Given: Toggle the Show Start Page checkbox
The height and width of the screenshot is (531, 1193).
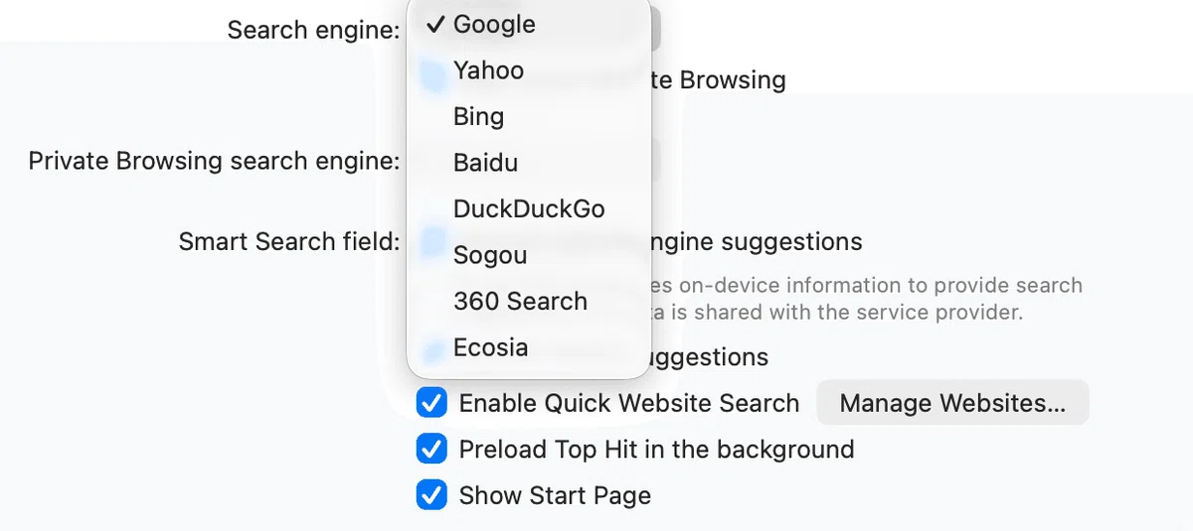Looking at the screenshot, I should [431, 495].
